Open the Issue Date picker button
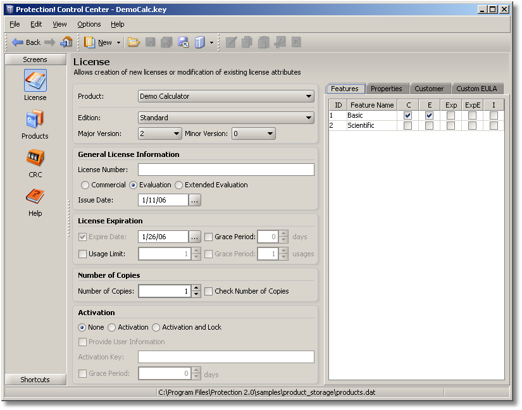 click(x=194, y=200)
